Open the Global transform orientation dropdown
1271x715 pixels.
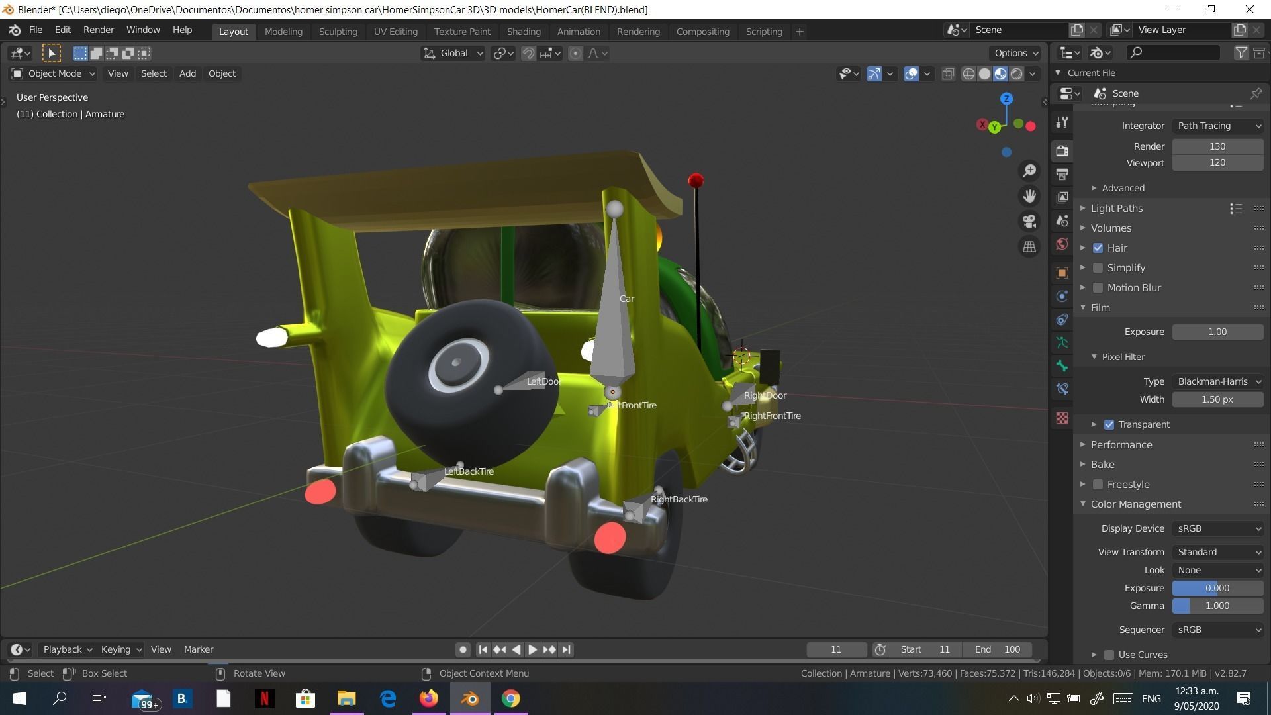[453, 53]
